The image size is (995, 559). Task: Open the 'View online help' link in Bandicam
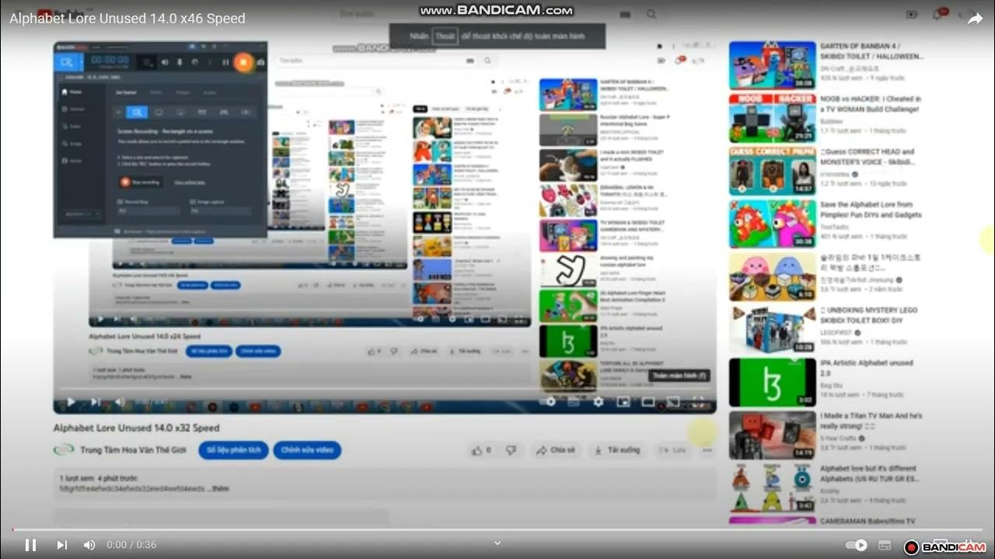coord(190,182)
